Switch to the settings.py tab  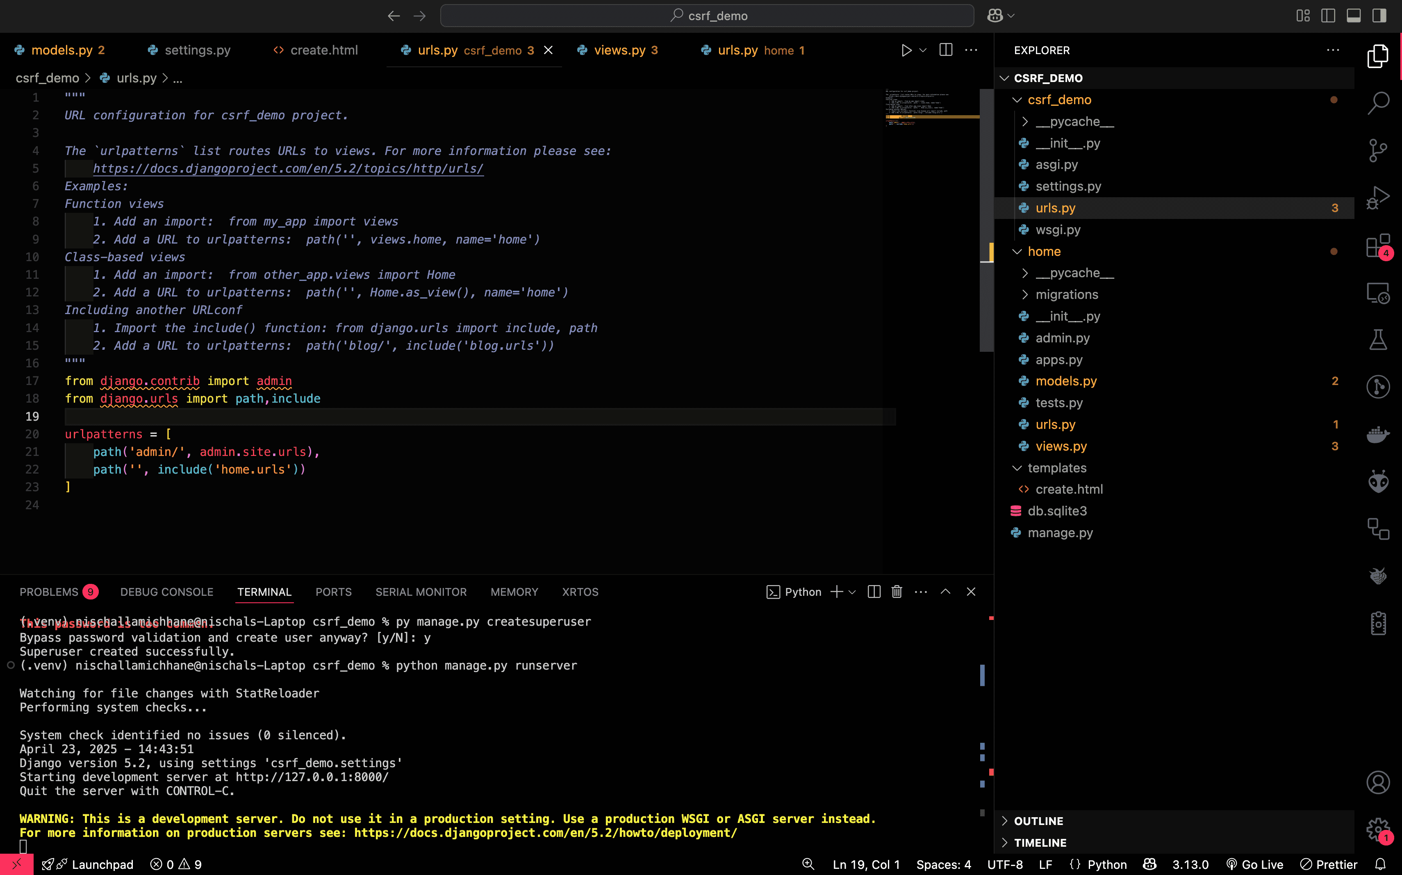tap(197, 50)
